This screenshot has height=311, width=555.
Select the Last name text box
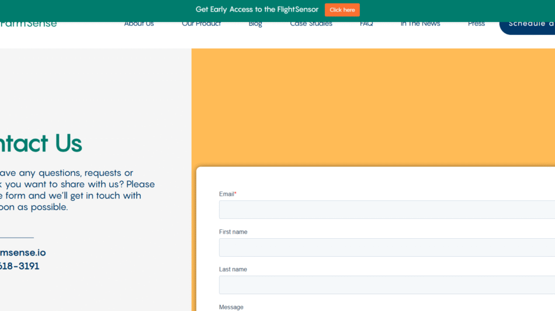pyautogui.click(x=387, y=285)
